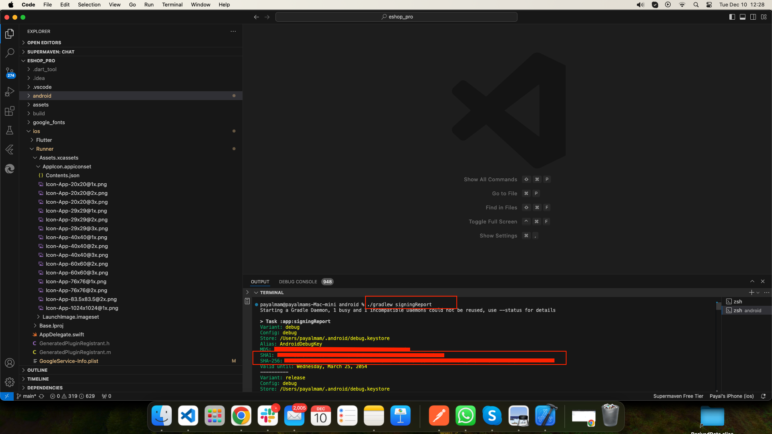Switch to the DEBUG CONSOLE tab

(298, 282)
